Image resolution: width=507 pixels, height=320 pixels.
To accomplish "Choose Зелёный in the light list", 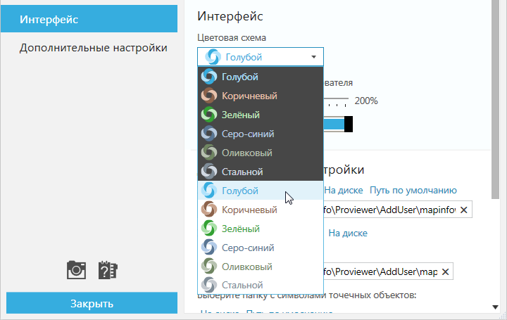I will (x=261, y=229).
